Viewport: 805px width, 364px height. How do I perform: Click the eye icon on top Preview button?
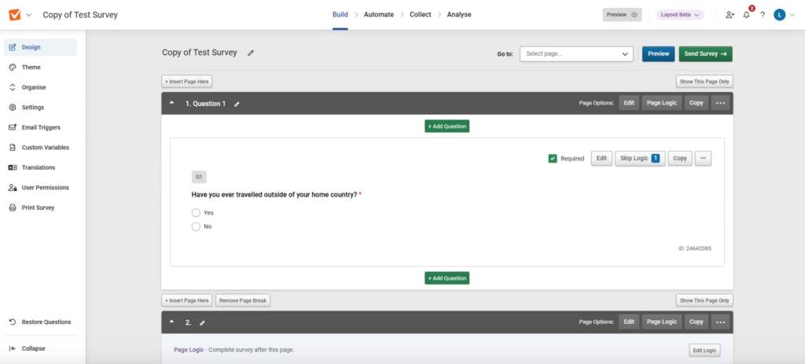coord(634,15)
